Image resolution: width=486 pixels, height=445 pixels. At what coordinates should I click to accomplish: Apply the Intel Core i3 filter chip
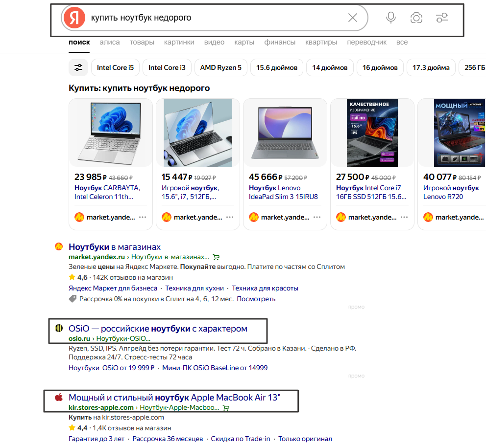point(167,67)
